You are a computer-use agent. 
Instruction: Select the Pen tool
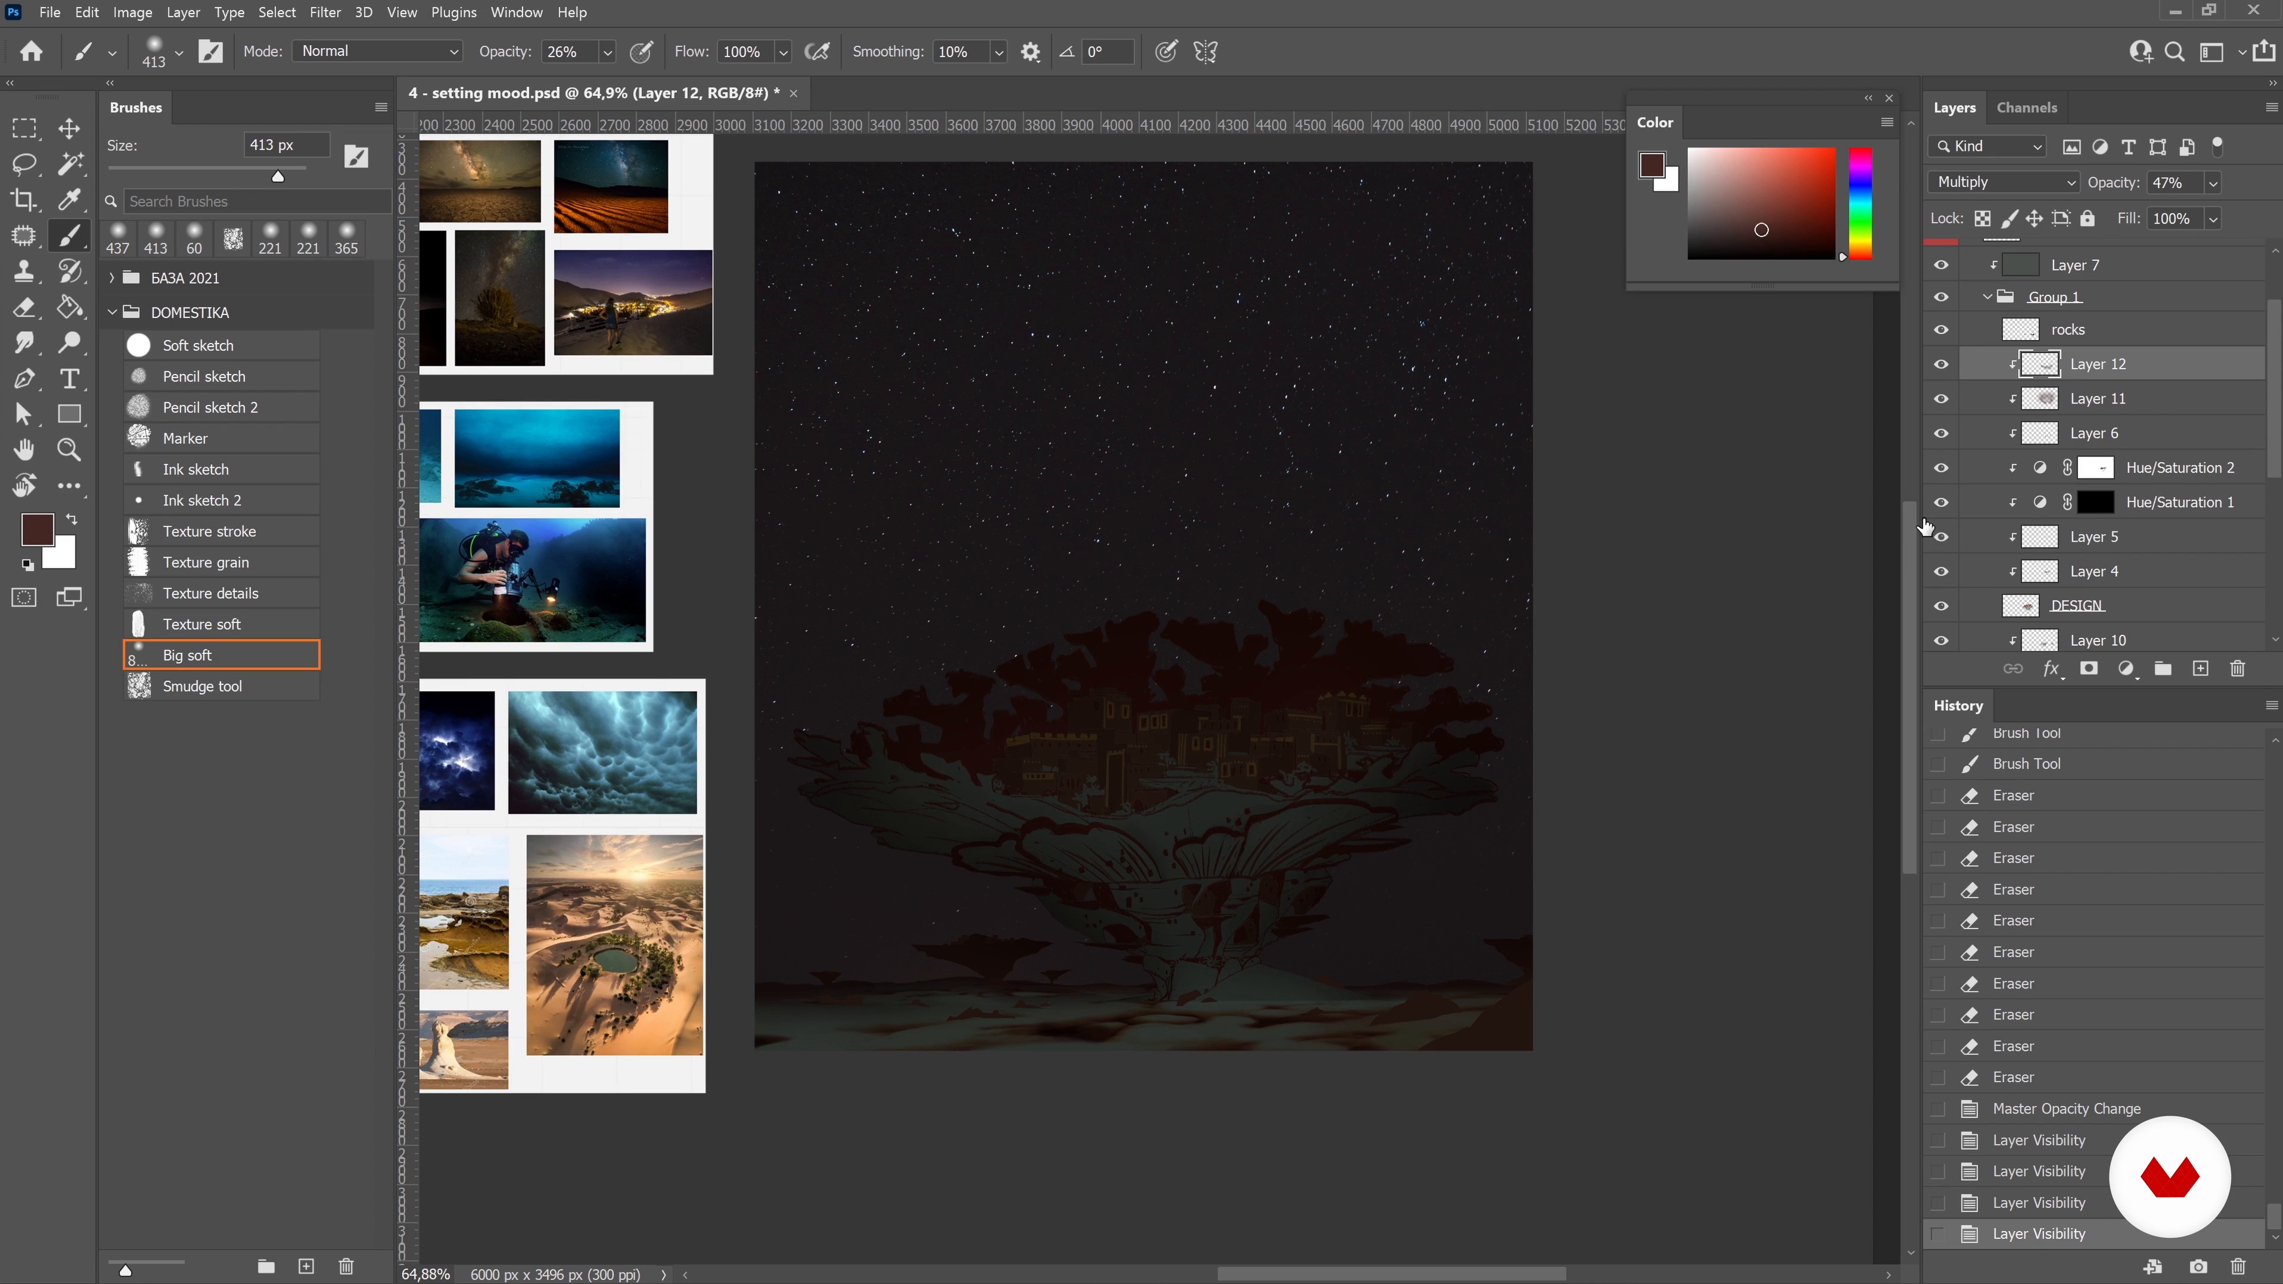click(x=24, y=379)
